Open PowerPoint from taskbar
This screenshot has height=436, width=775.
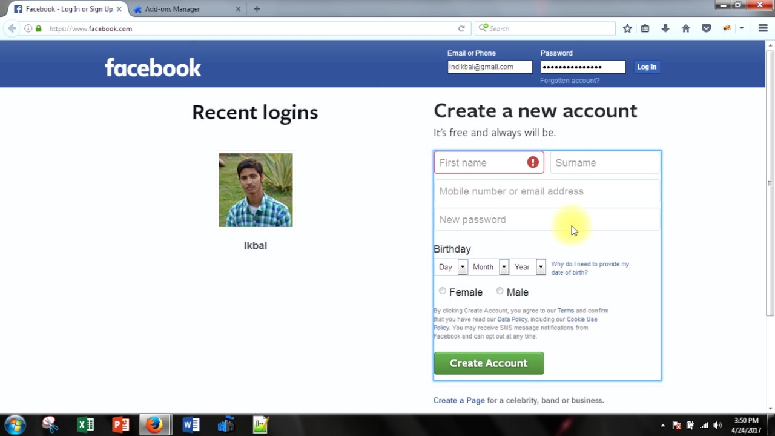point(120,425)
